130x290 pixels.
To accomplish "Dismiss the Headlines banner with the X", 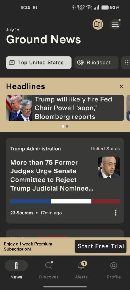I will [121, 86].
